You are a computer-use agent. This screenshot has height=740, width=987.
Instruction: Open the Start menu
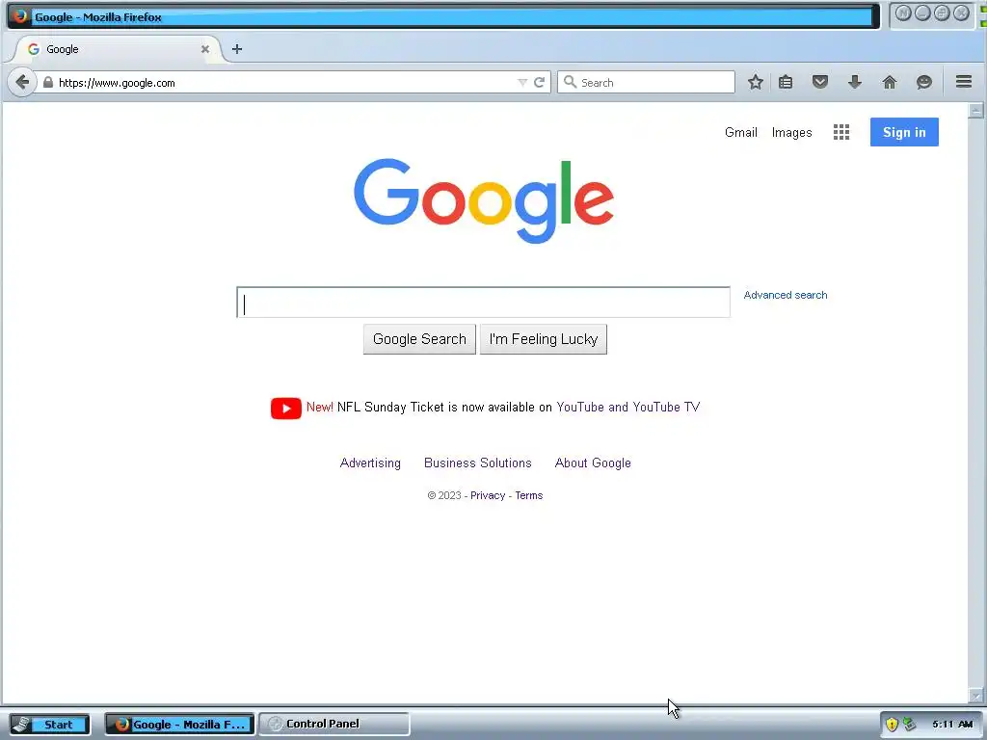click(x=50, y=725)
